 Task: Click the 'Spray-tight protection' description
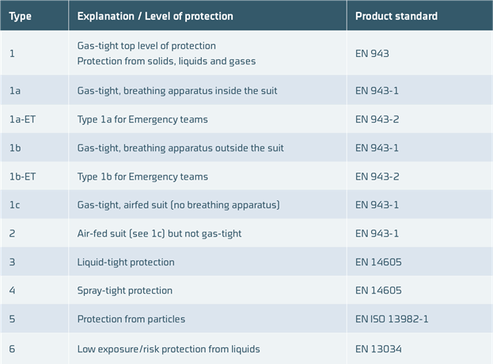click(x=125, y=290)
